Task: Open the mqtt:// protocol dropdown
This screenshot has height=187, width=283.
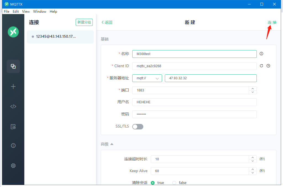Action: 147,78
